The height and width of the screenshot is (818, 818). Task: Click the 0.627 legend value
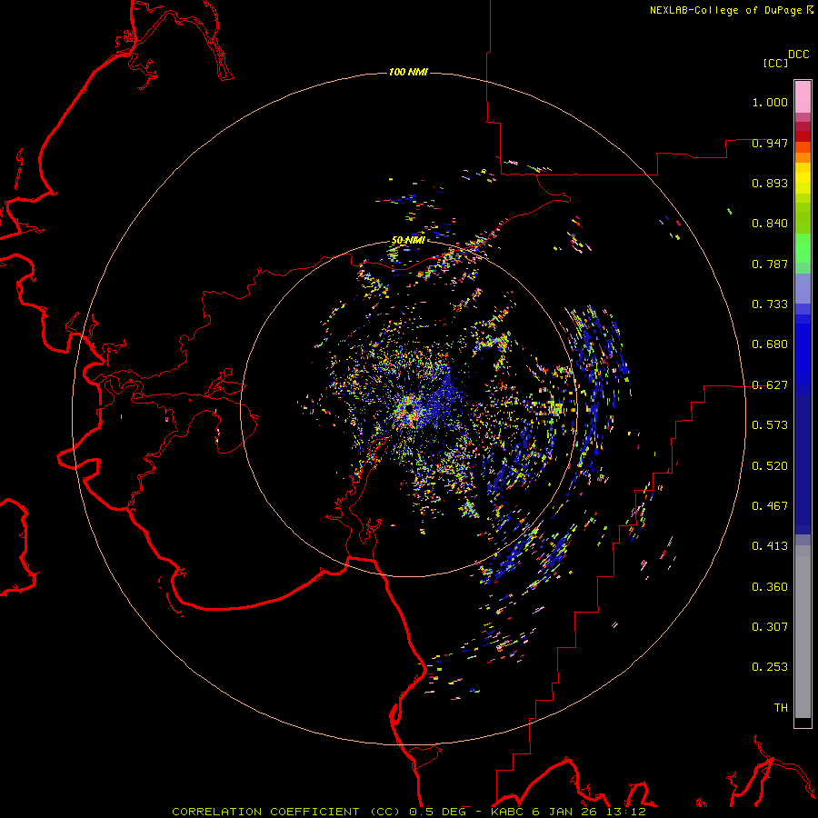click(770, 385)
